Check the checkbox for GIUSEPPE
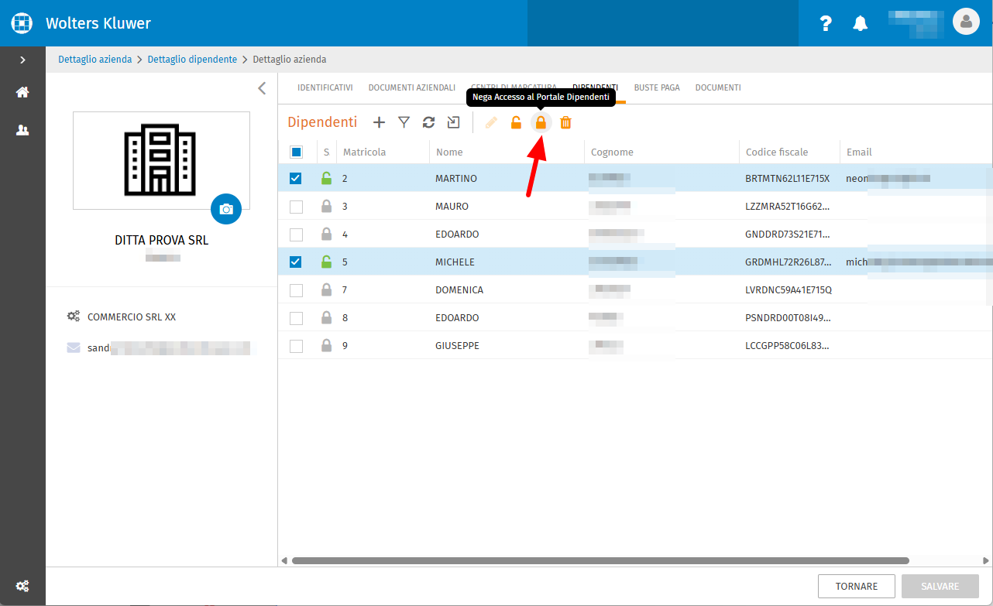 (296, 346)
